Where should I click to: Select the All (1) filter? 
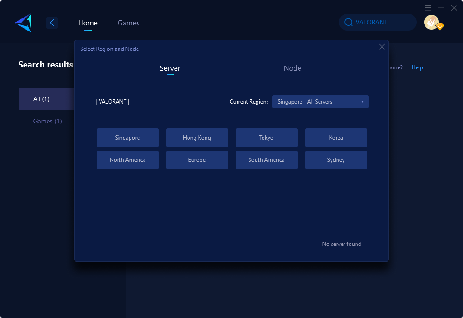(46, 99)
